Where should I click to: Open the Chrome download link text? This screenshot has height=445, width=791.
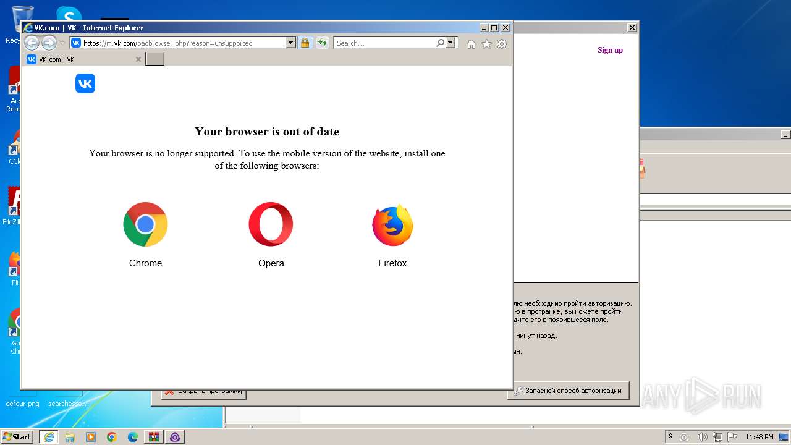pos(145,263)
